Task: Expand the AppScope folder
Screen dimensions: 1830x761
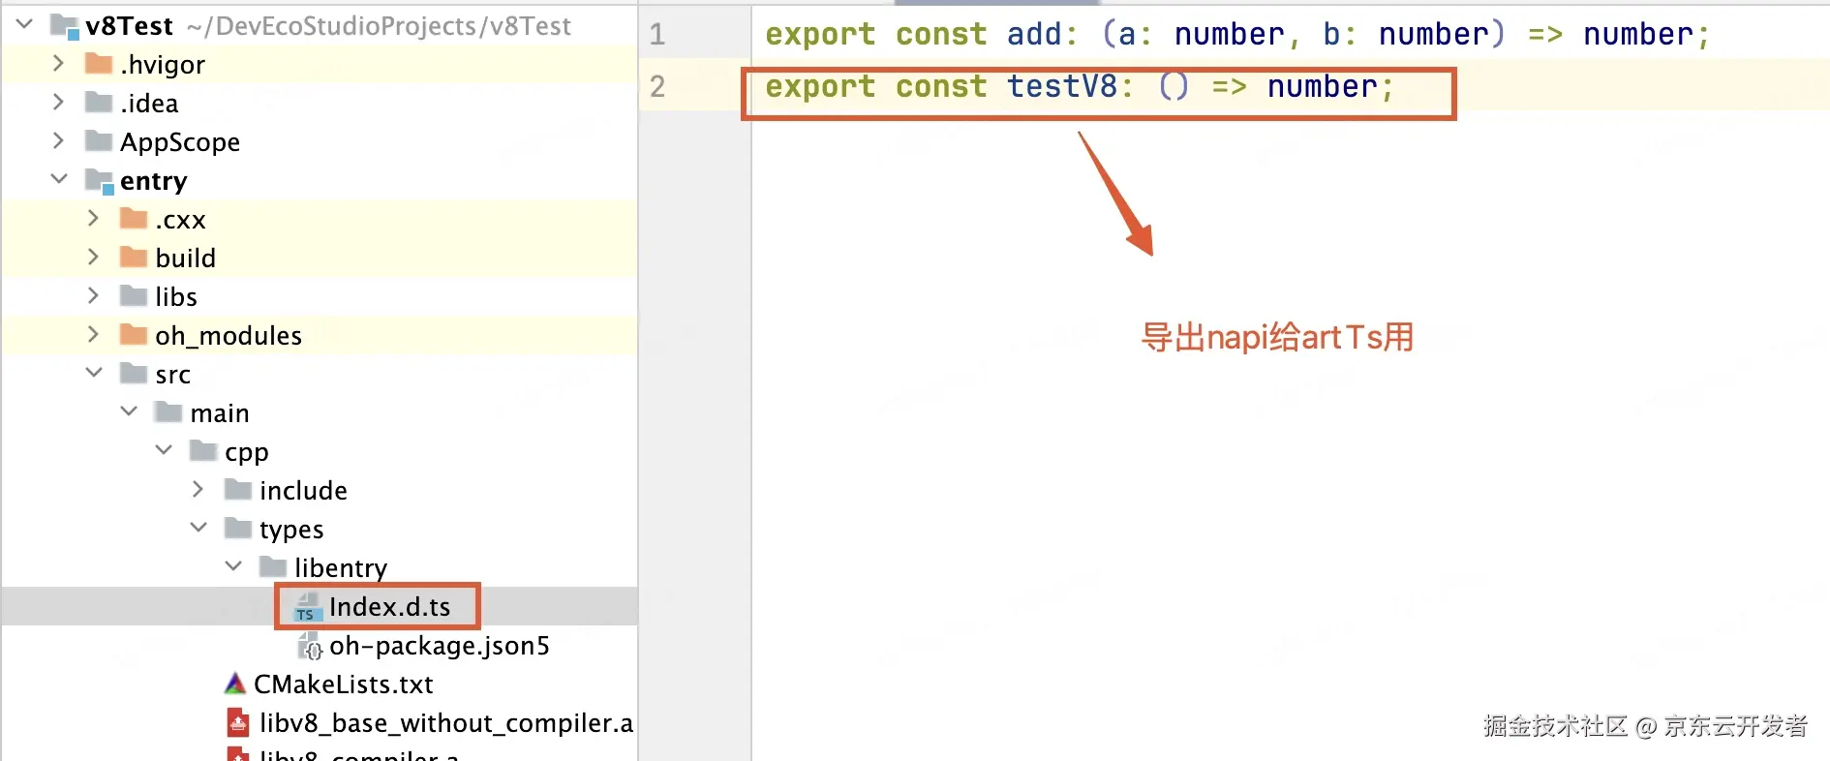Action: (x=58, y=140)
